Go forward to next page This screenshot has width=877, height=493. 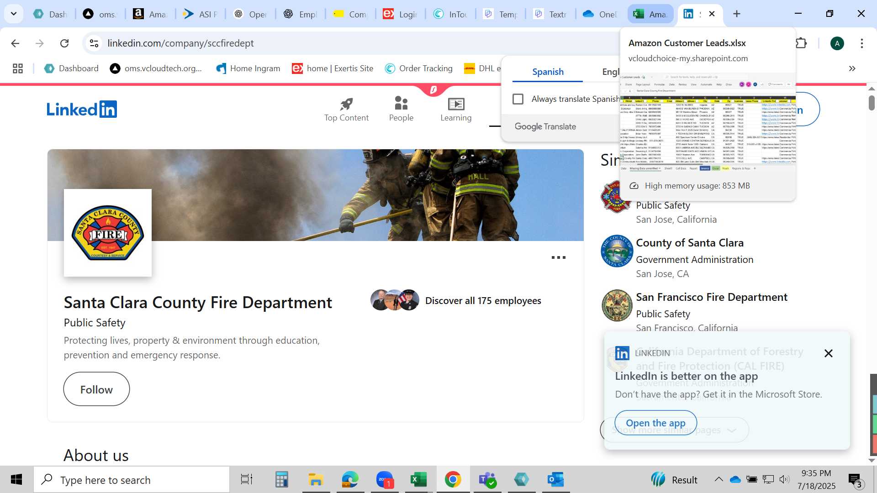pyautogui.click(x=40, y=43)
